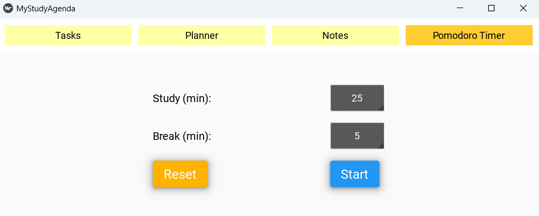539x216 pixels.
Task: Click blank gray area below the Start button
Action: point(355,202)
